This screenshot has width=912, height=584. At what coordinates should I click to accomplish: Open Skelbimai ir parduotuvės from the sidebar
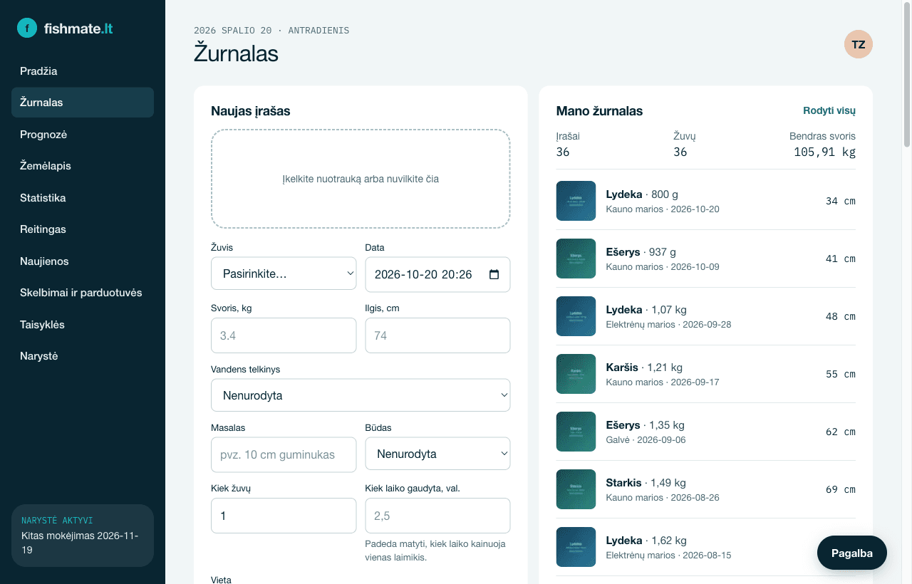[x=83, y=293]
